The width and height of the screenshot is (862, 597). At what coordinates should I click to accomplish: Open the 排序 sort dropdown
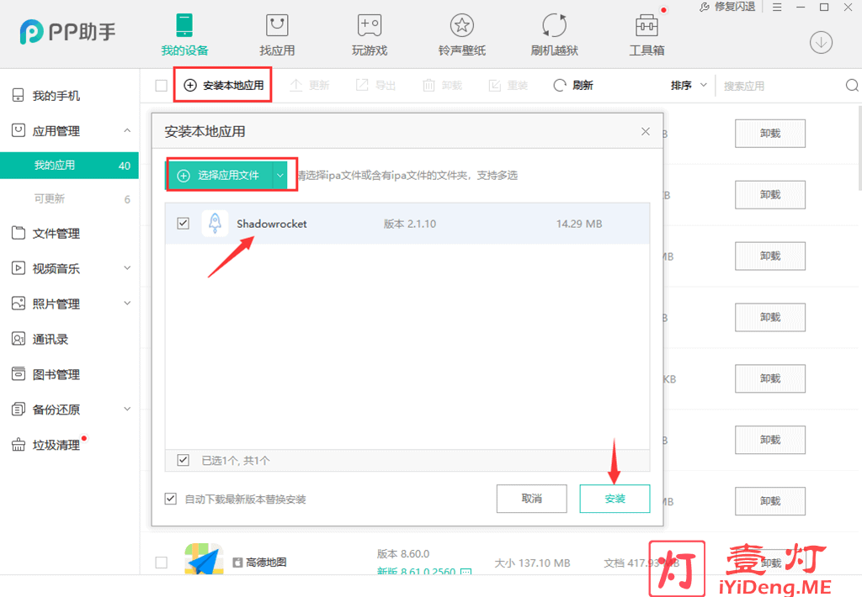coord(689,85)
